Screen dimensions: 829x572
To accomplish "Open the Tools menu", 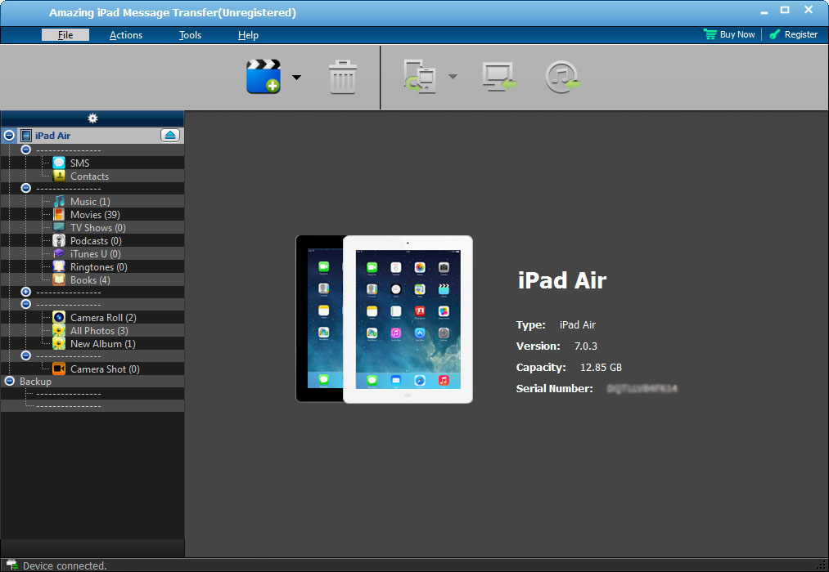I will [x=191, y=35].
